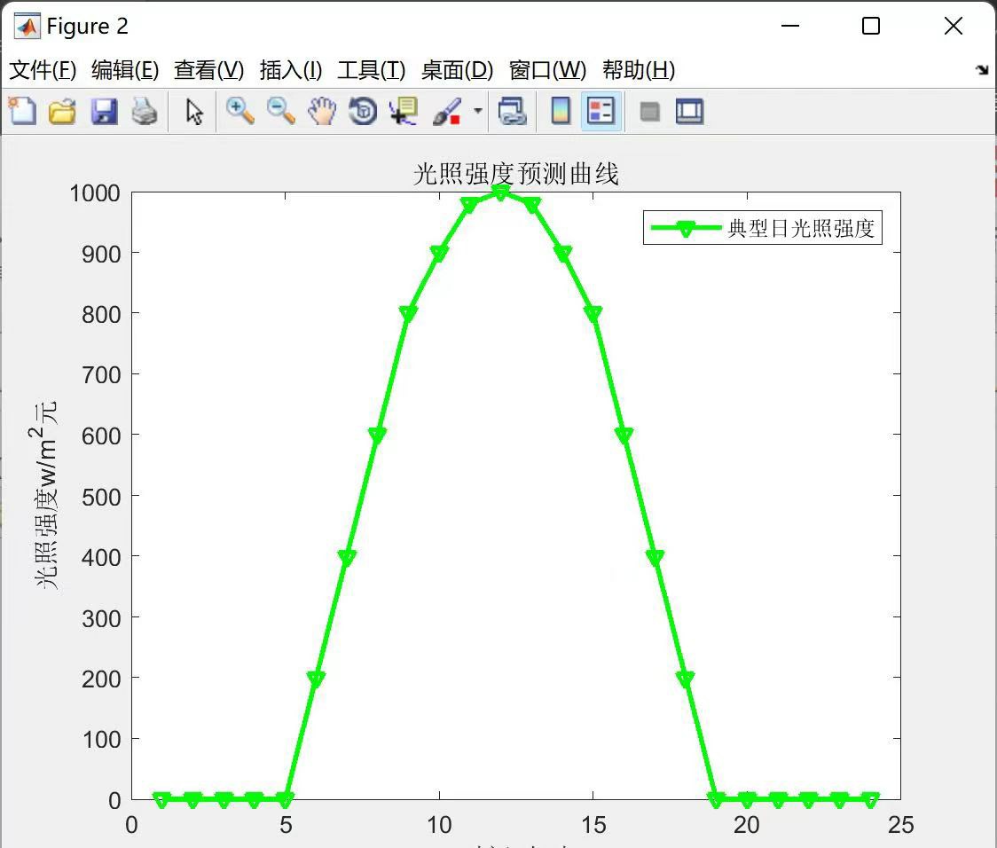Print the figure using the printer icon
Image resolution: width=997 pixels, height=848 pixels.
pos(145,111)
